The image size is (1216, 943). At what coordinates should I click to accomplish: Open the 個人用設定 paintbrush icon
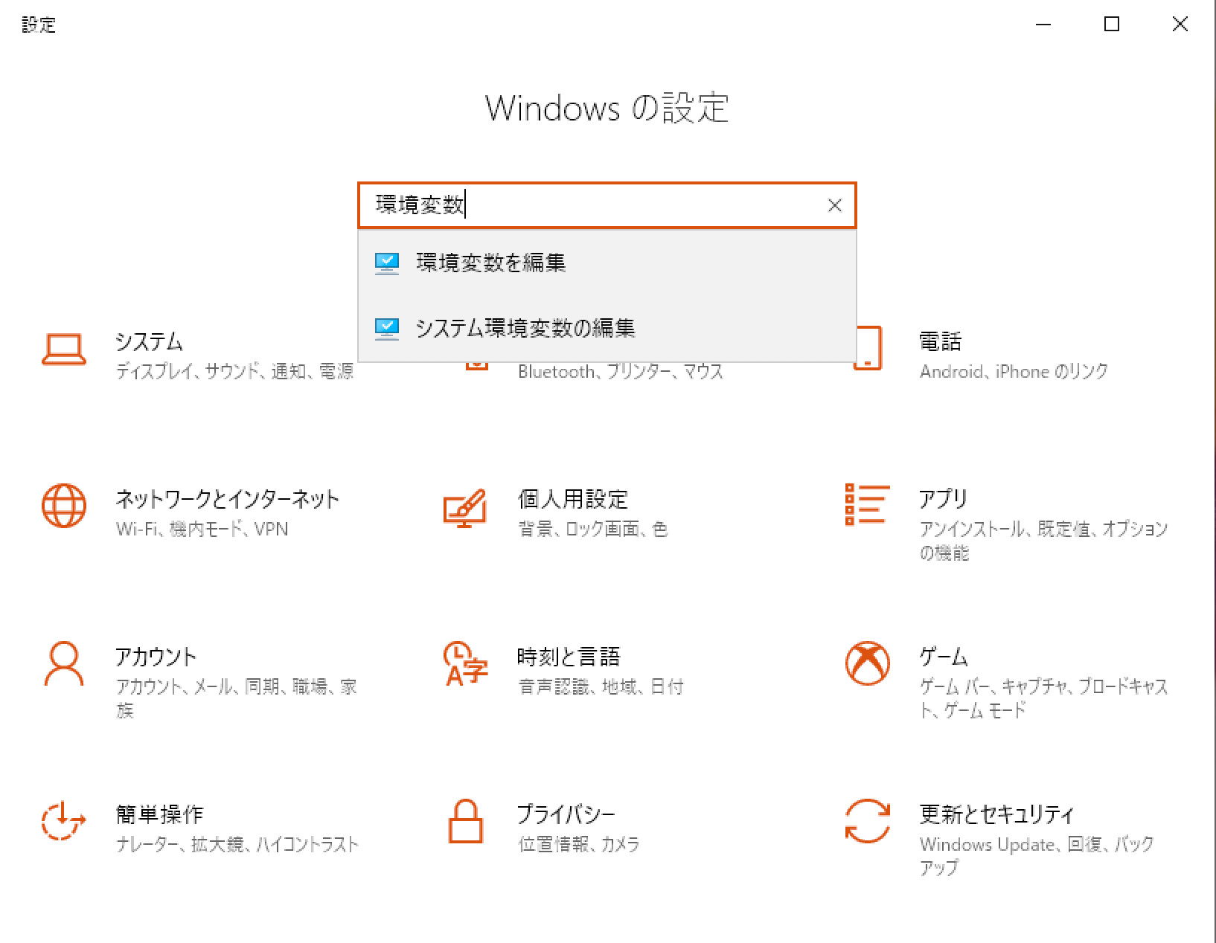click(x=465, y=508)
